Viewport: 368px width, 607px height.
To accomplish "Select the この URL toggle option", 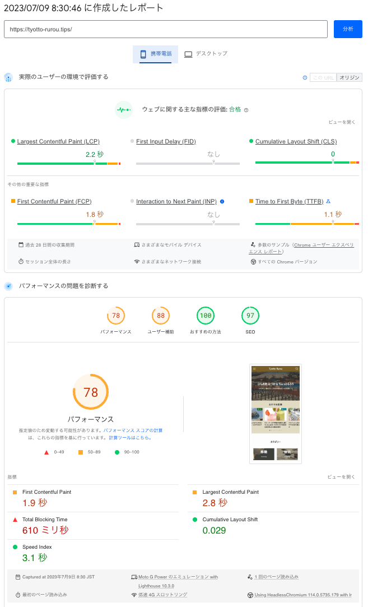I will point(323,77).
